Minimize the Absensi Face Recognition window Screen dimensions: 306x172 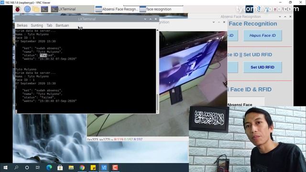(280, 17)
